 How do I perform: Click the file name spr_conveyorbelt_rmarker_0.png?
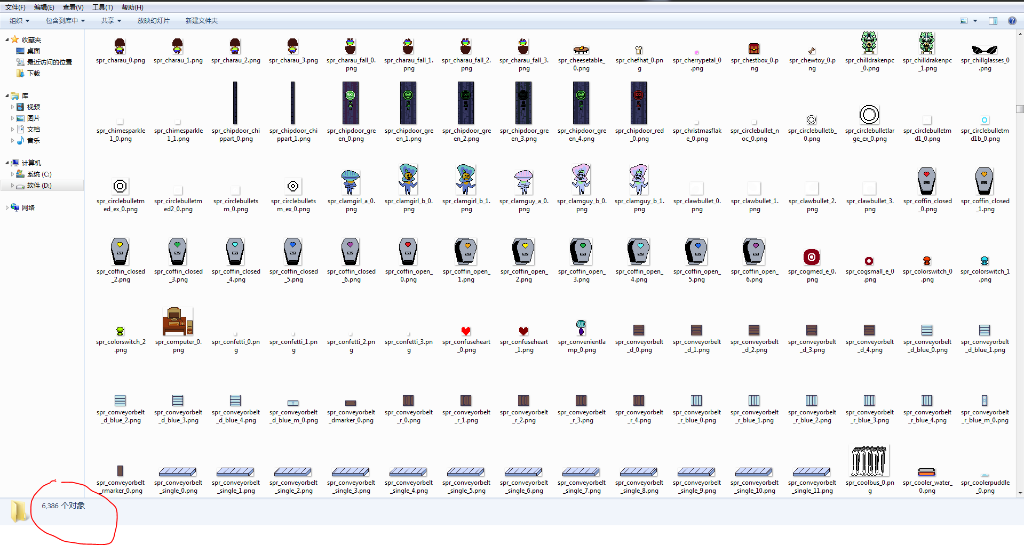[120, 487]
